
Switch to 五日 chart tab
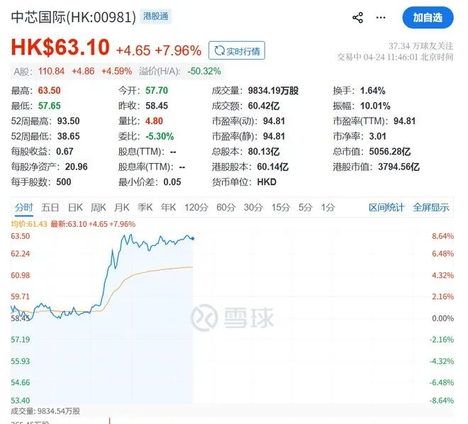click(x=50, y=207)
